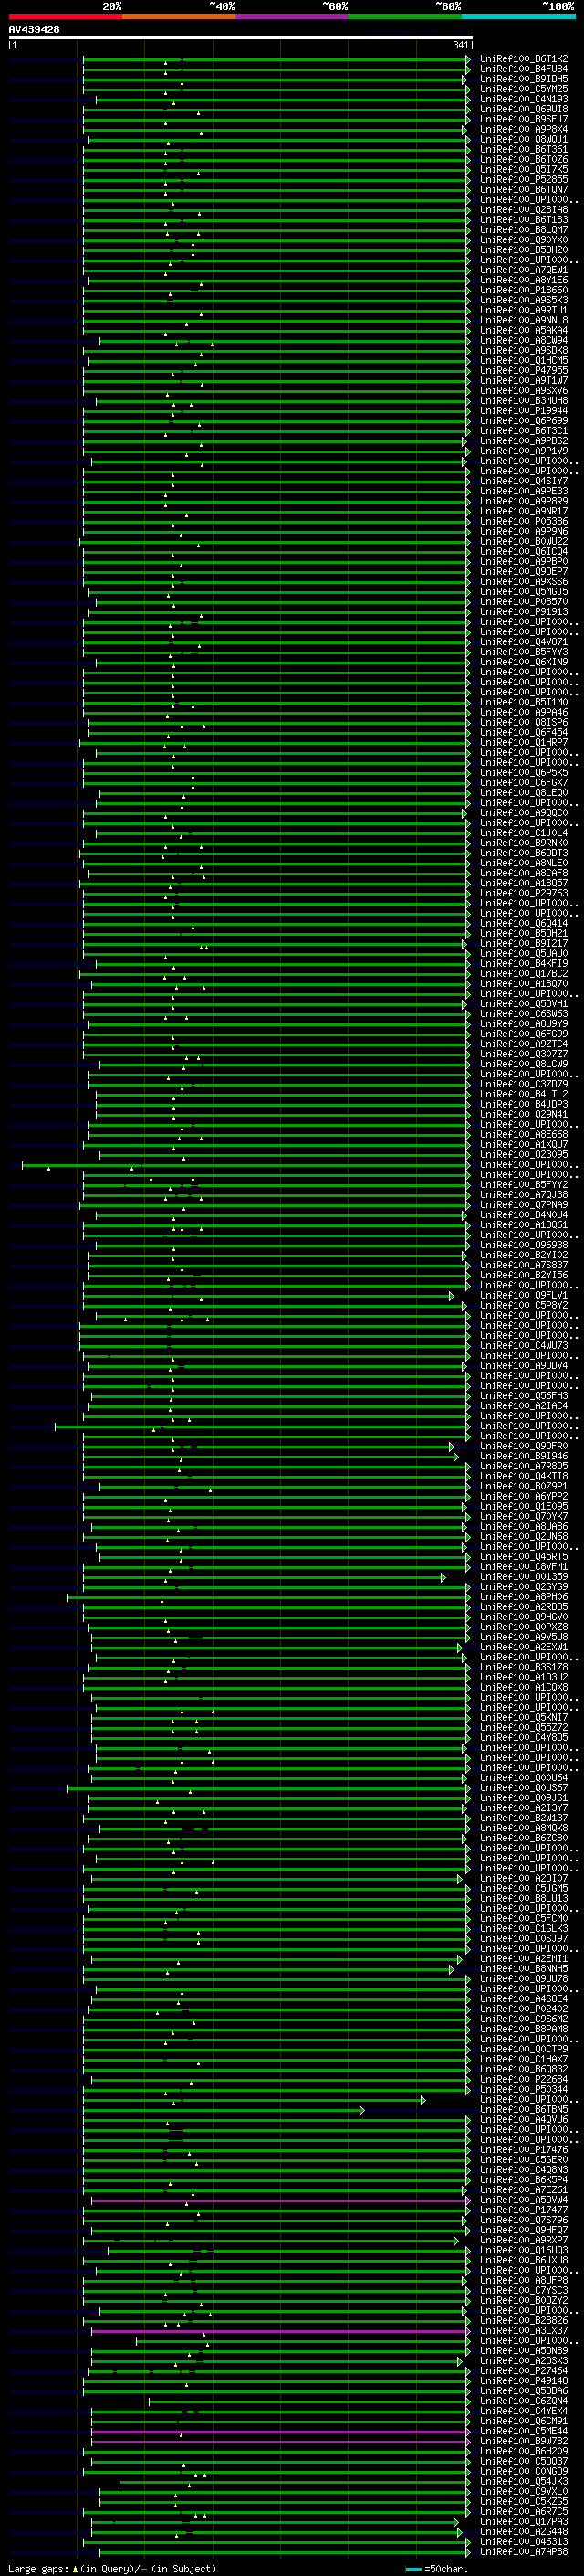Select hit label UniRef100_Q28IA8

pyautogui.click(x=523, y=210)
